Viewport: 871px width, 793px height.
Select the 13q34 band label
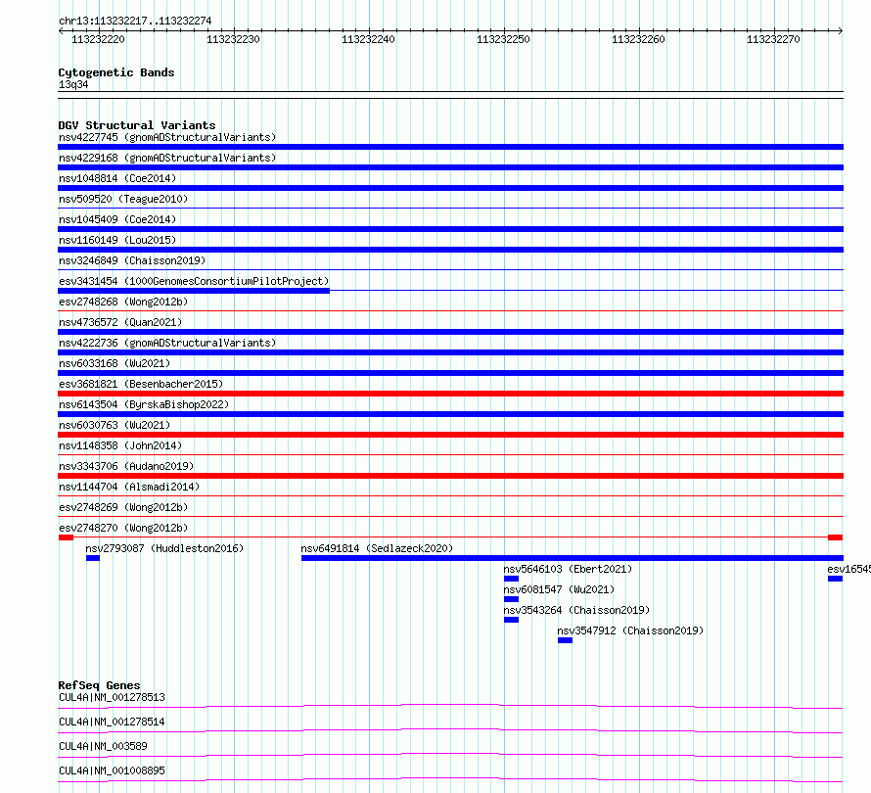(73, 84)
